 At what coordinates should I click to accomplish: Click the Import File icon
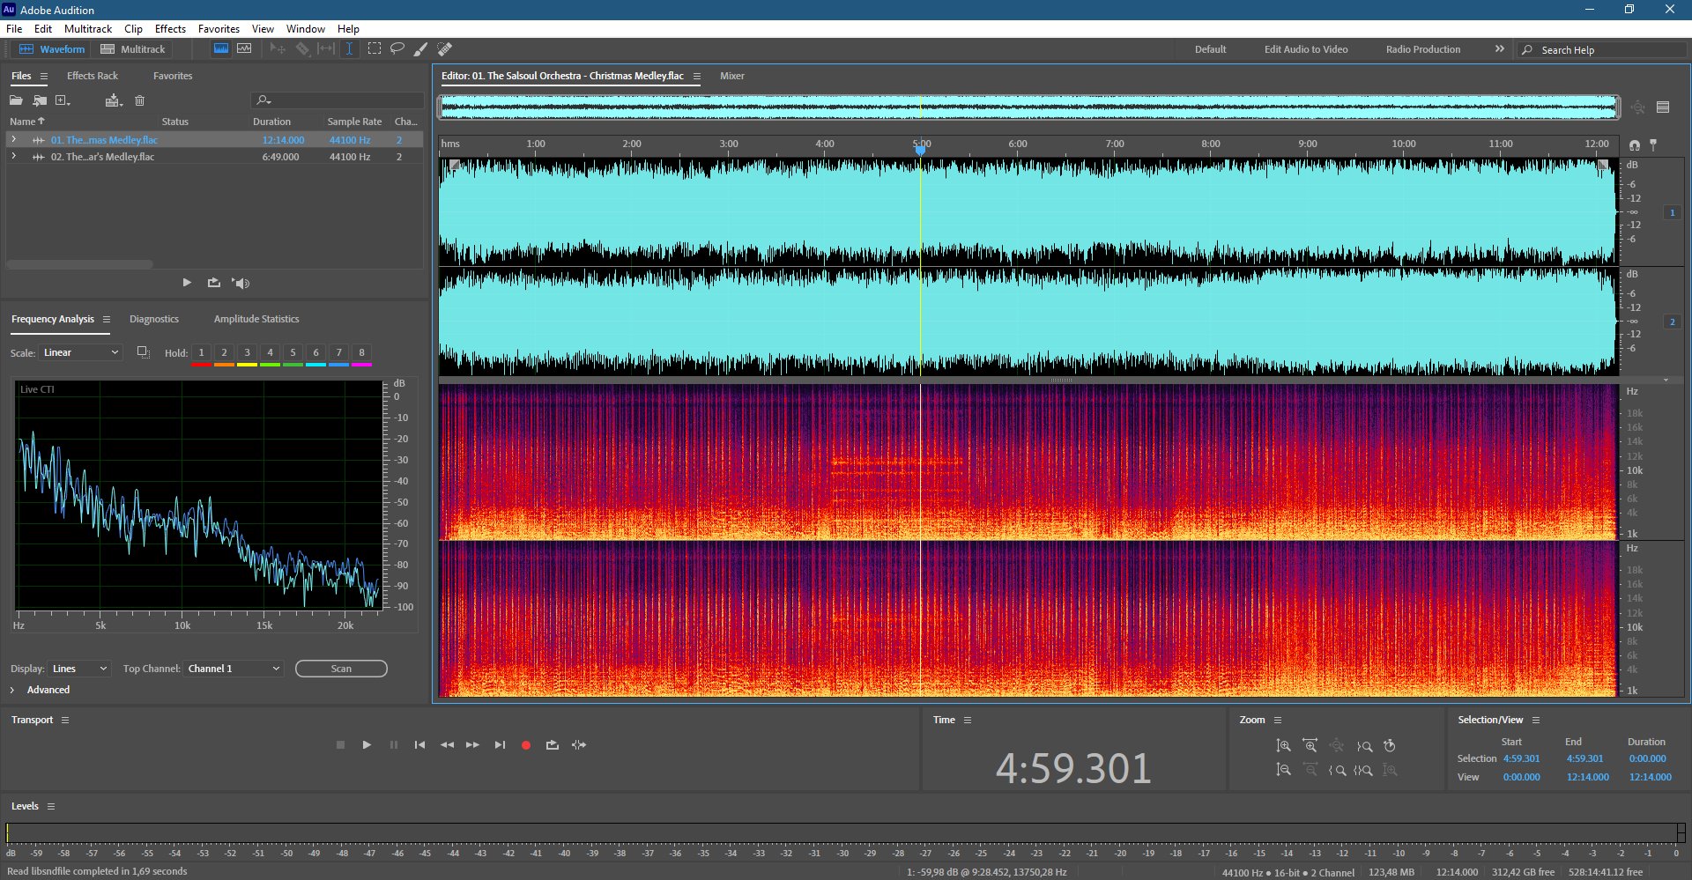(40, 100)
